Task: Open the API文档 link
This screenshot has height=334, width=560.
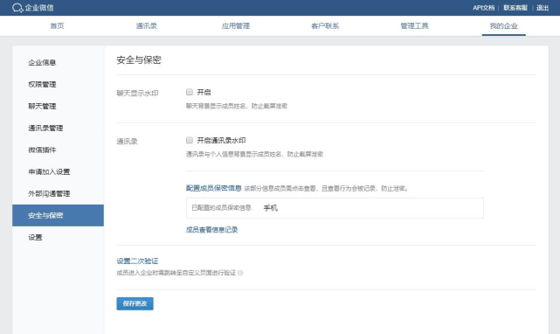Action: [x=484, y=8]
